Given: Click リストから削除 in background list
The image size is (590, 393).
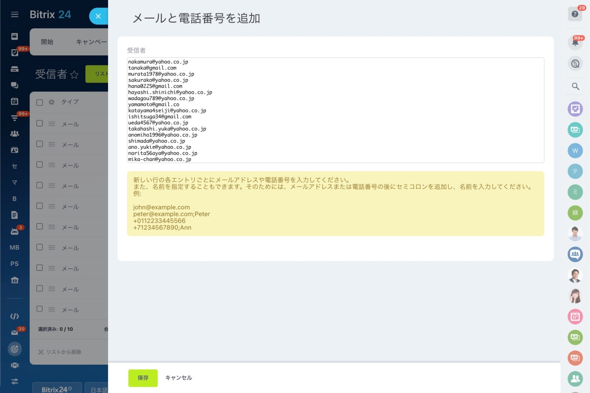Looking at the screenshot, I should tap(60, 352).
